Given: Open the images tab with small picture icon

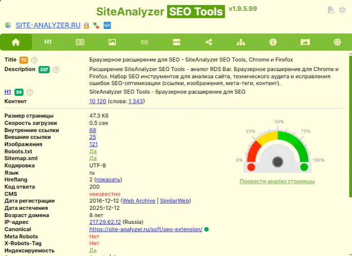Looking at the screenshot, I should (x=112, y=42).
